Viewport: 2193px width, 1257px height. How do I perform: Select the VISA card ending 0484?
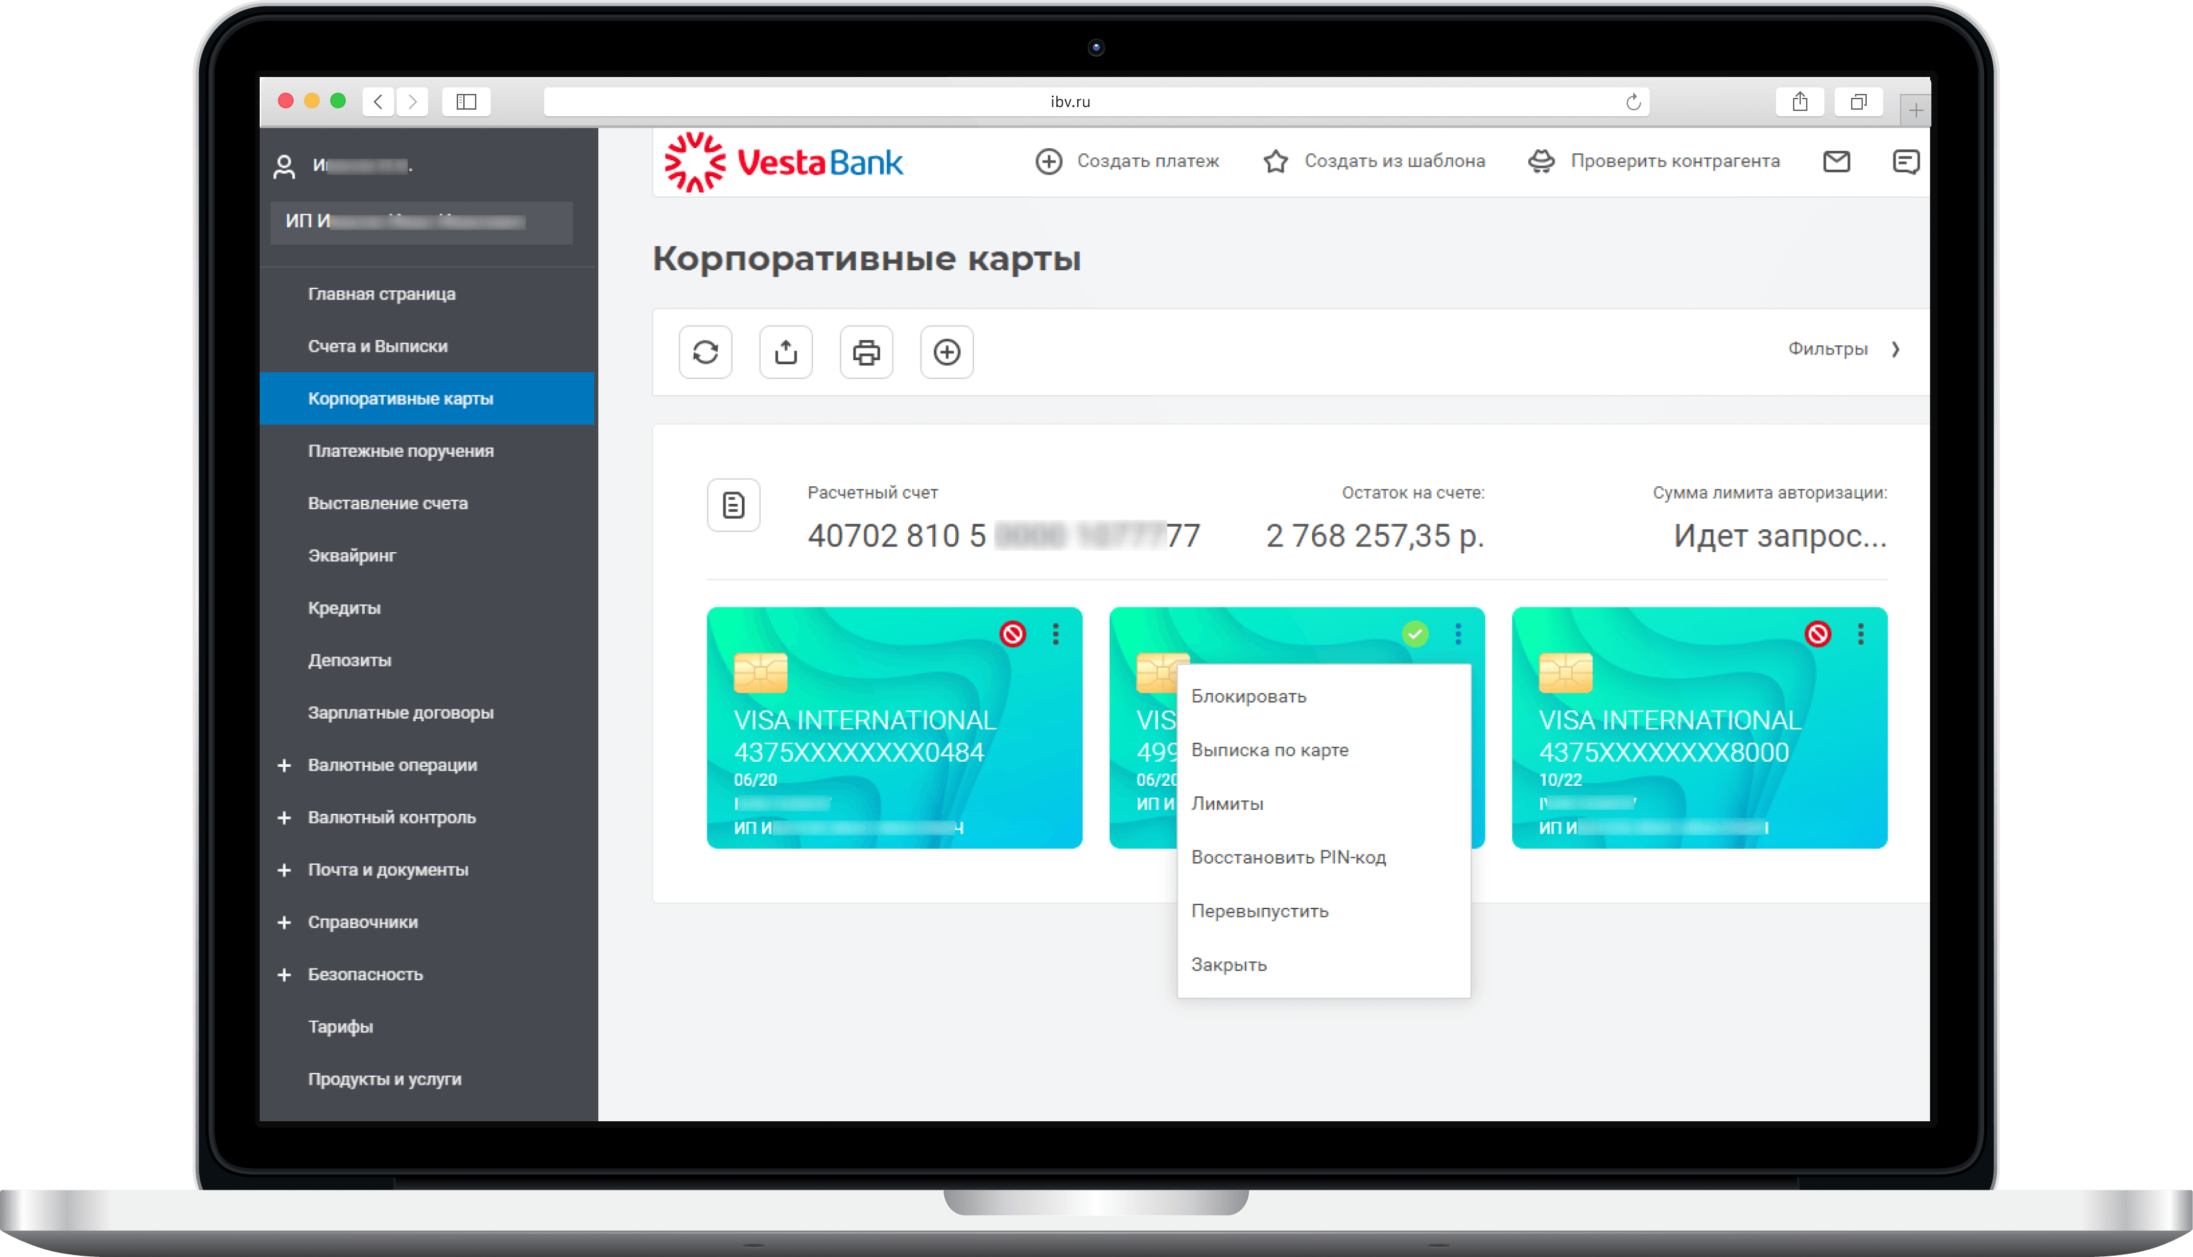point(894,728)
